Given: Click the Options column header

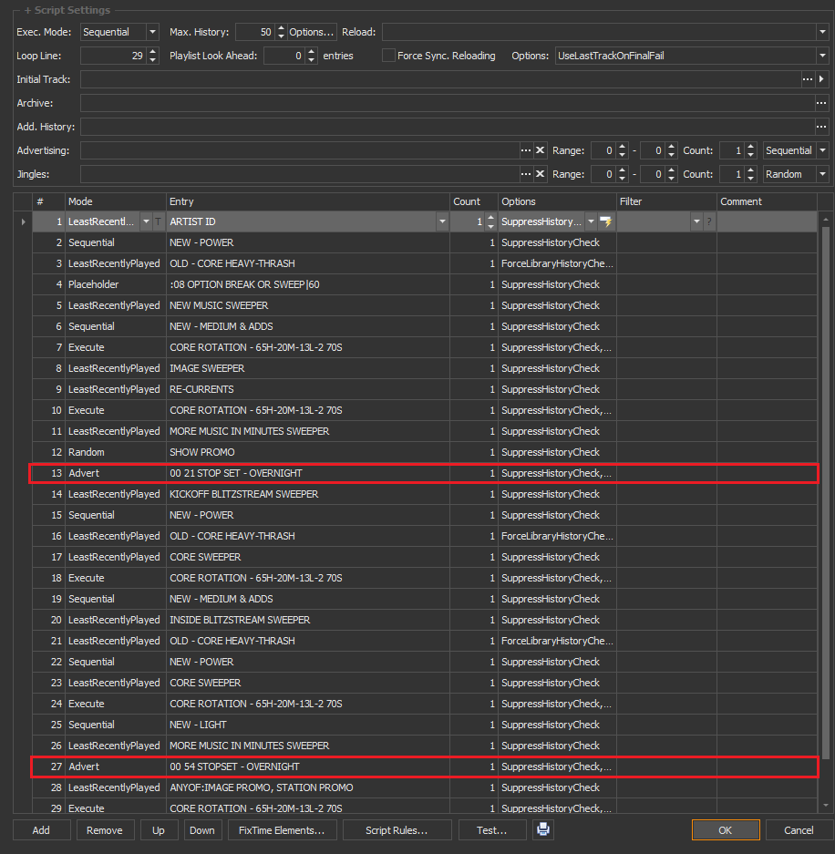Looking at the screenshot, I should 557,201.
